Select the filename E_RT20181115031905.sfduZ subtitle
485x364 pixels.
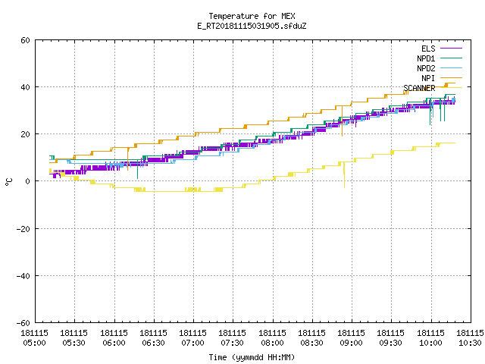click(252, 26)
